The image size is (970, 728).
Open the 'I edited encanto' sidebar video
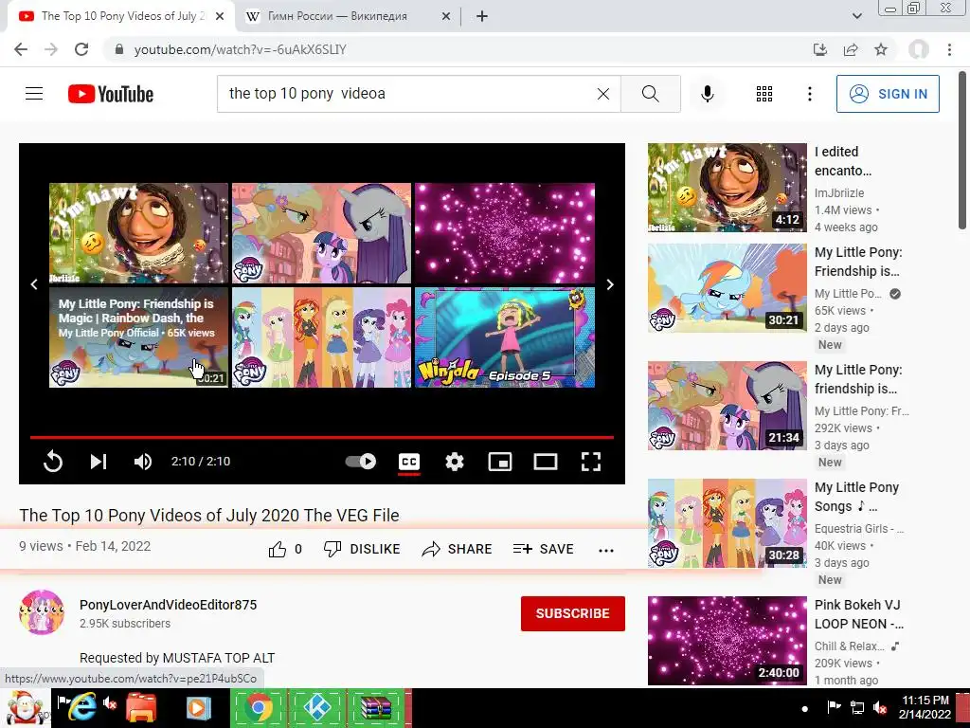coord(727,188)
